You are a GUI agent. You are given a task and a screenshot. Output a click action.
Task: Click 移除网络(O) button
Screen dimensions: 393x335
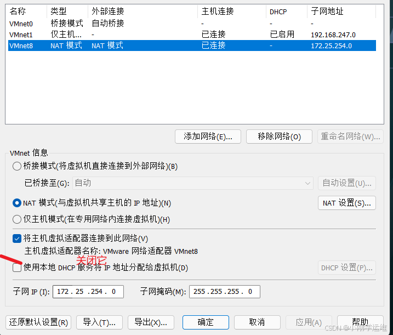279,137
